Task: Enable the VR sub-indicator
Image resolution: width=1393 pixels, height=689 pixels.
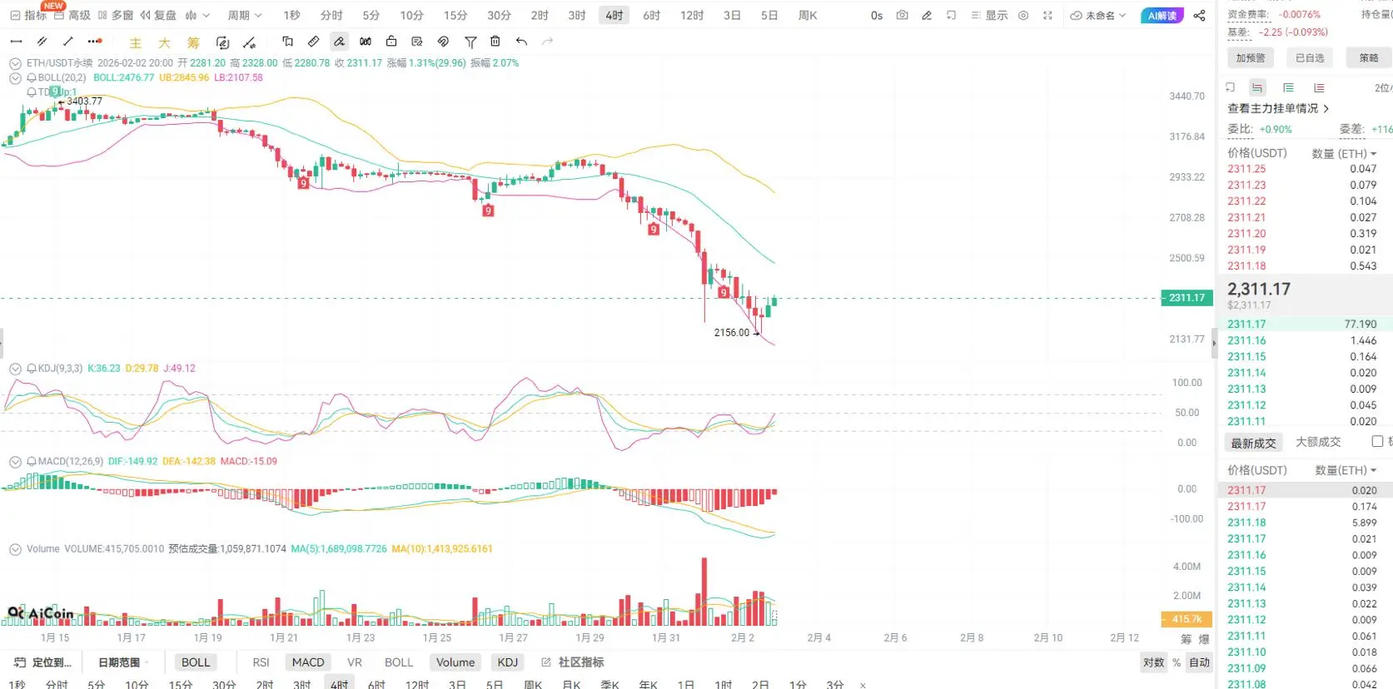Action: 355,662
